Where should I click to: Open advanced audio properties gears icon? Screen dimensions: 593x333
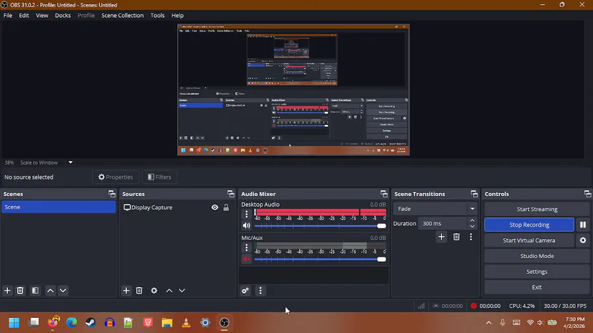[246, 290]
